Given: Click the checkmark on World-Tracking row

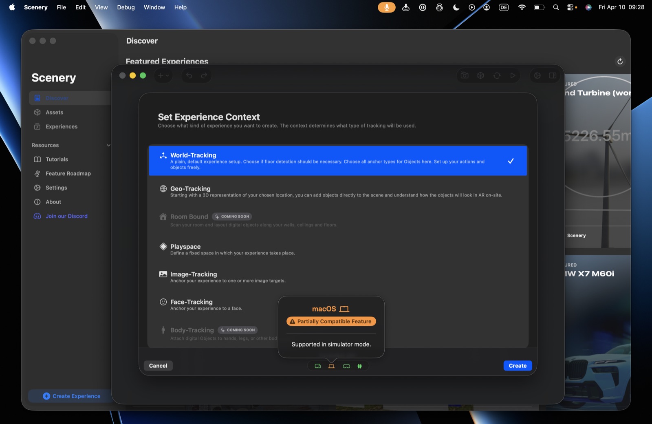Looking at the screenshot, I should point(511,161).
